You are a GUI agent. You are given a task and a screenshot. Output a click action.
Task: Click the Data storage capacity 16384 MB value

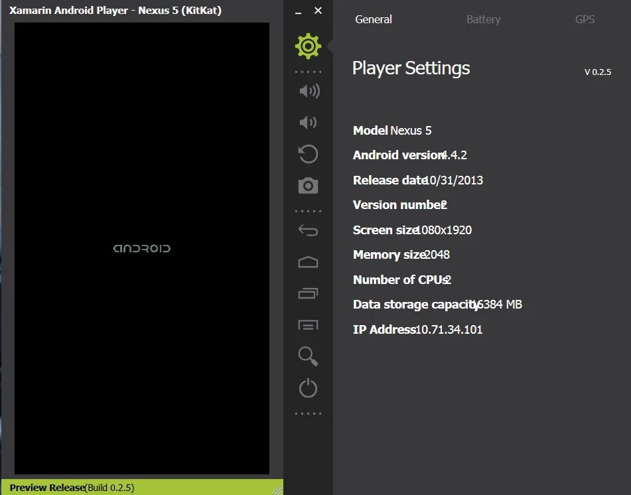[498, 305]
